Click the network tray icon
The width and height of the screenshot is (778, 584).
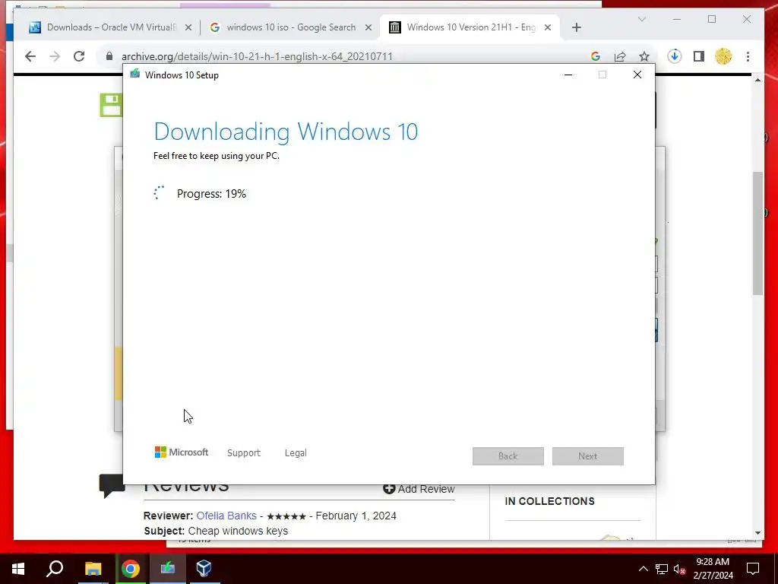(662, 569)
